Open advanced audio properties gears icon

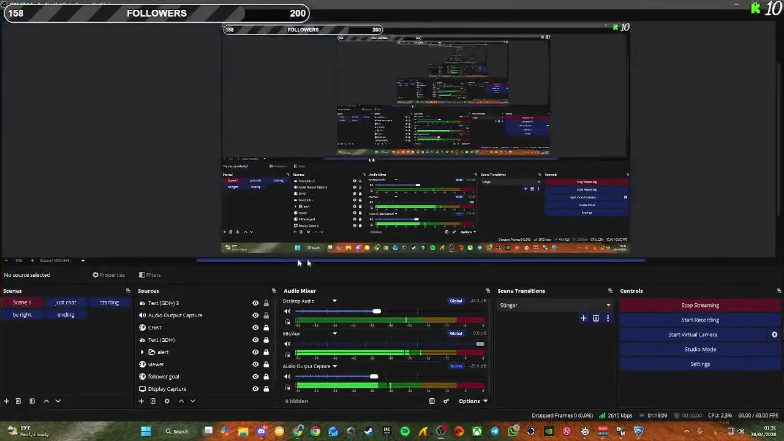coord(446,401)
